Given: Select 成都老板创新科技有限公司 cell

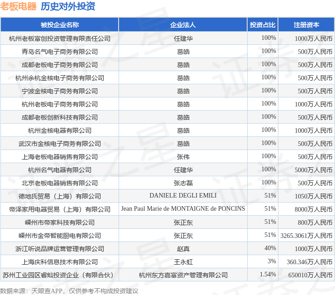Looking at the screenshot, I should [x=60, y=117].
